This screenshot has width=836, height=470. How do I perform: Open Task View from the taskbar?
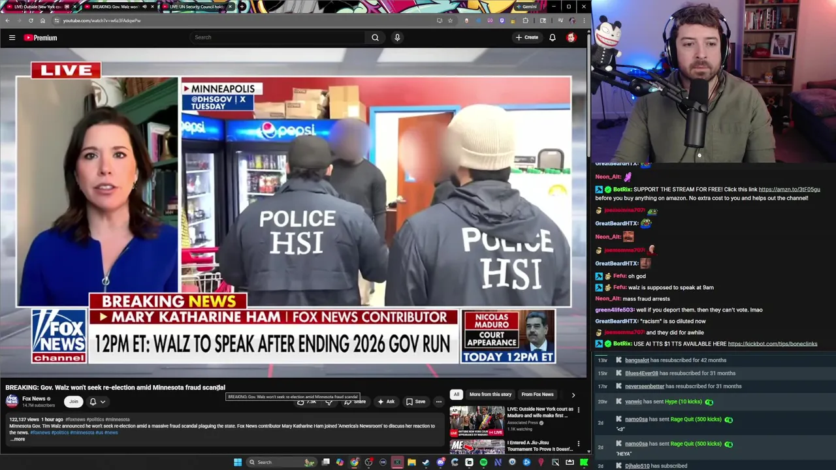(x=325, y=462)
